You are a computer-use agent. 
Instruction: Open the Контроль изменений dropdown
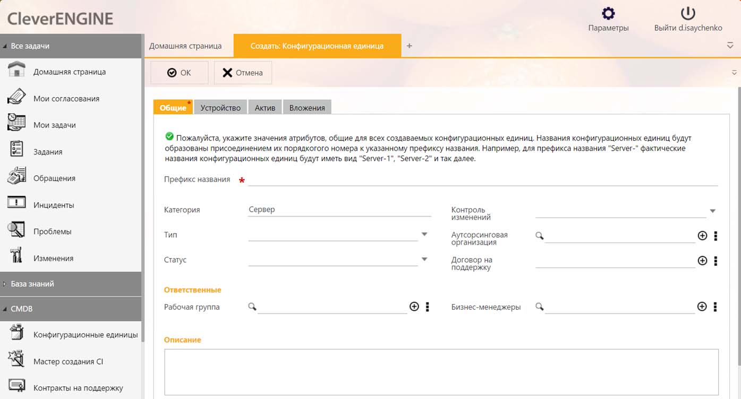712,211
